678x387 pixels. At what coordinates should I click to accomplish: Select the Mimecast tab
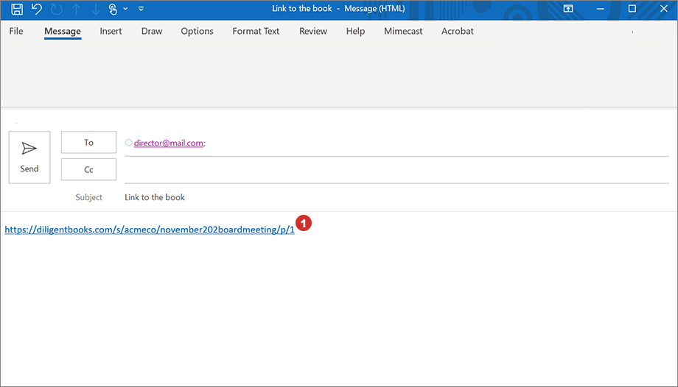tap(402, 32)
